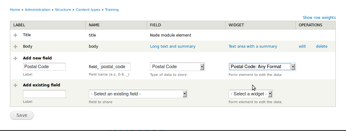The width and height of the screenshot is (346, 131).
Task: Click the drag handle for Body row
Action: click(x=15, y=46)
